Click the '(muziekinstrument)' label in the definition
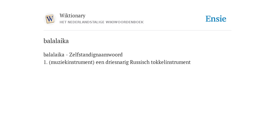This screenshot has height=137, width=275. point(72,62)
